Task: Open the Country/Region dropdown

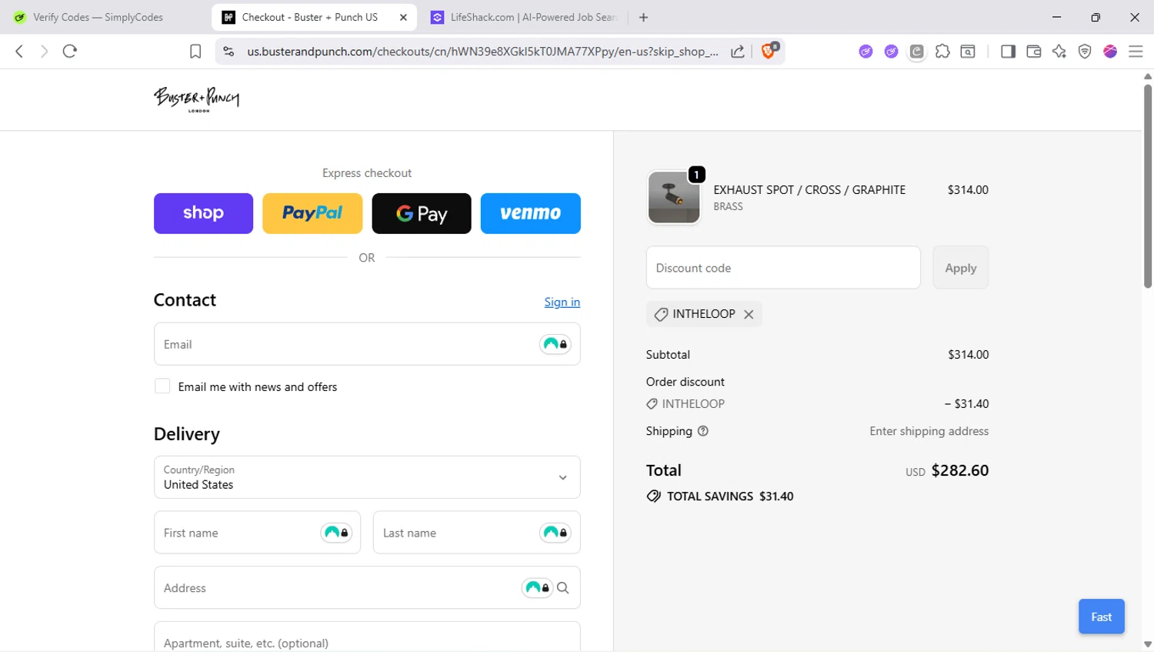Action: coord(367,477)
